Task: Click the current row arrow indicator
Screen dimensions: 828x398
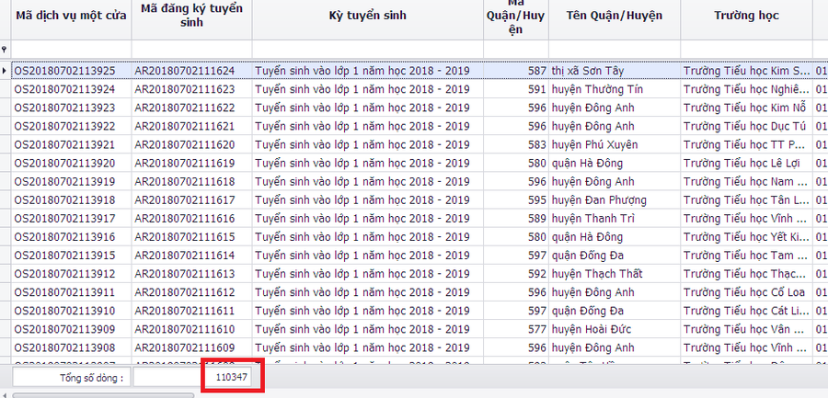Action: click(5, 71)
